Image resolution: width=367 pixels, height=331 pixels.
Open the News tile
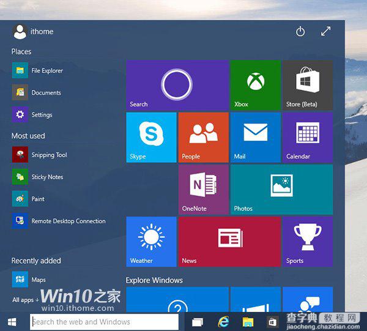point(229,242)
